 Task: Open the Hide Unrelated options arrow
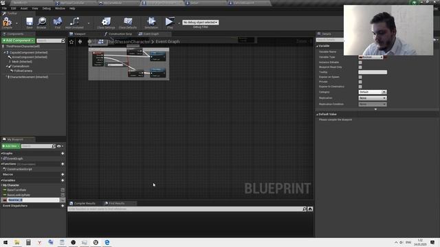click(89, 23)
